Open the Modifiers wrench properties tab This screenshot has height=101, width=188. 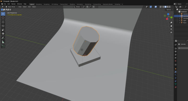click(x=175, y=72)
